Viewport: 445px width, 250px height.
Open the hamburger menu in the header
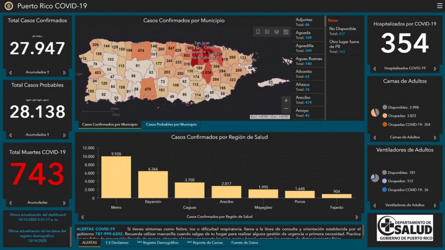439,6
